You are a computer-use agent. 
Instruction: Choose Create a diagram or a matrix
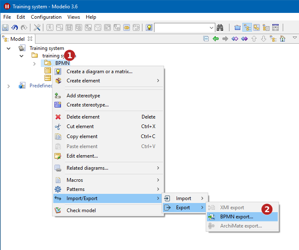pos(108,72)
